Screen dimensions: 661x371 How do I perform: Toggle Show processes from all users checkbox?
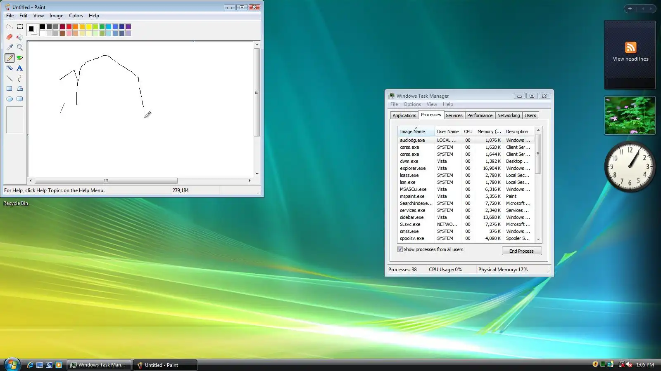tap(400, 249)
